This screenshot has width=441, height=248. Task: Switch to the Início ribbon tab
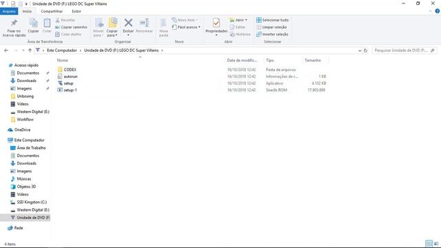pos(27,11)
